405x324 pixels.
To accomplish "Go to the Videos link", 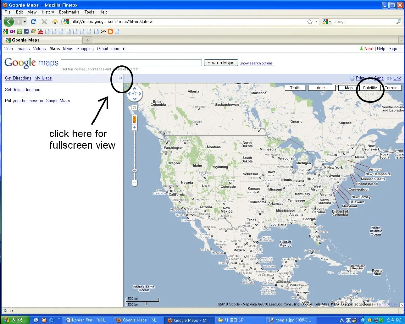I will tap(39, 49).
